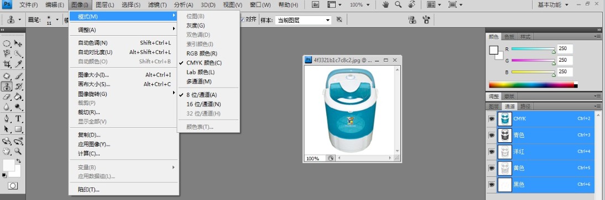Hide the Black (黑色) channel
Image resolution: width=605 pixels, height=200 pixels.
[491, 185]
